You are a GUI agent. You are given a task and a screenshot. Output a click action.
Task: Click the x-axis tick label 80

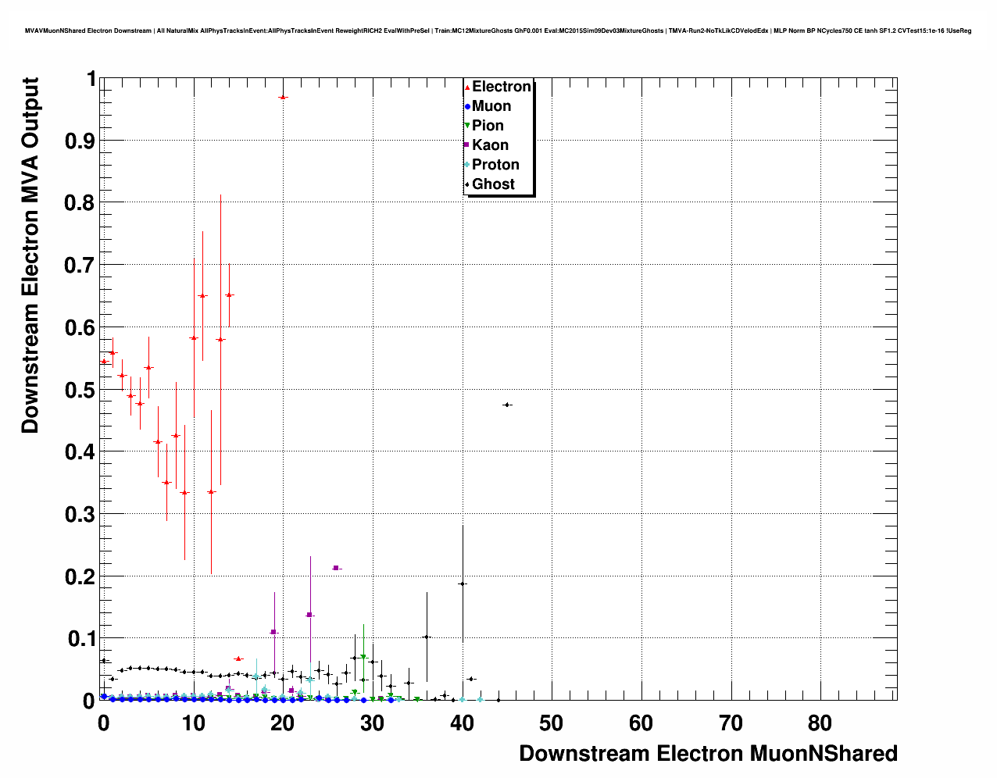point(820,723)
